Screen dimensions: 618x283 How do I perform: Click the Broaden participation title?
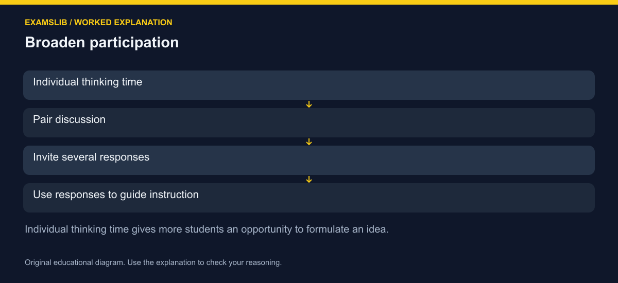point(102,42)
